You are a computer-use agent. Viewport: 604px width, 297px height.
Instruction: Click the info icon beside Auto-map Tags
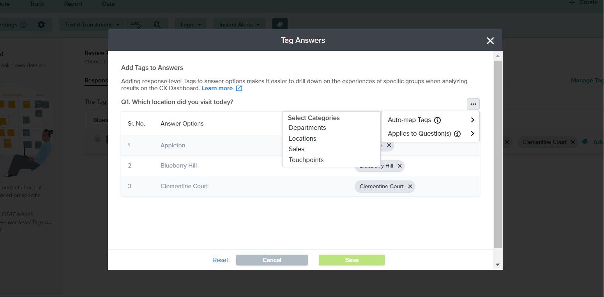click(437, 120)
